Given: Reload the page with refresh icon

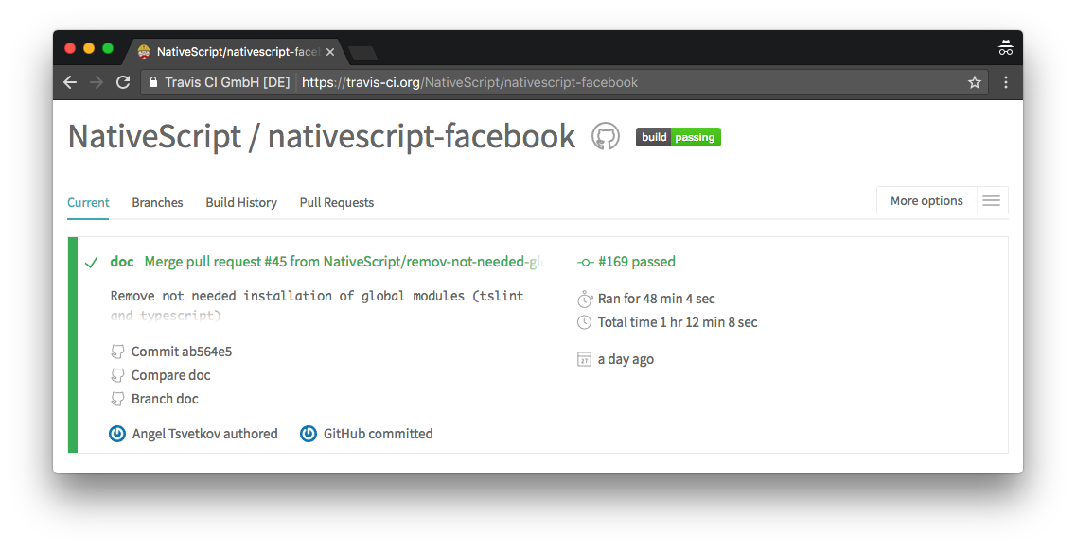Looking at the screenshot, I should pyautogui.click(x=123, y=82).
